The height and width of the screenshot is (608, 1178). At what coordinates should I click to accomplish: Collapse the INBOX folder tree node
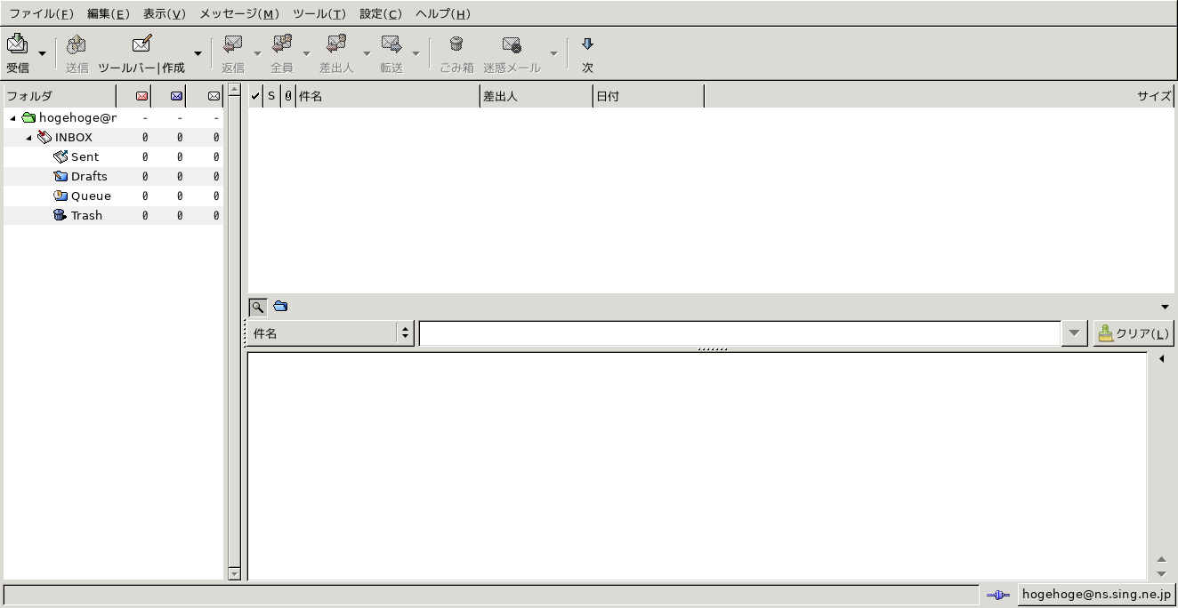pyautogui.click(x=29, y=138)
